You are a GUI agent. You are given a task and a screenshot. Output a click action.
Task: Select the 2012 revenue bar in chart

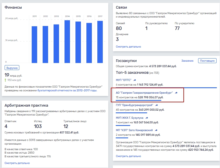pyautogui.click(x=45, y=44)
